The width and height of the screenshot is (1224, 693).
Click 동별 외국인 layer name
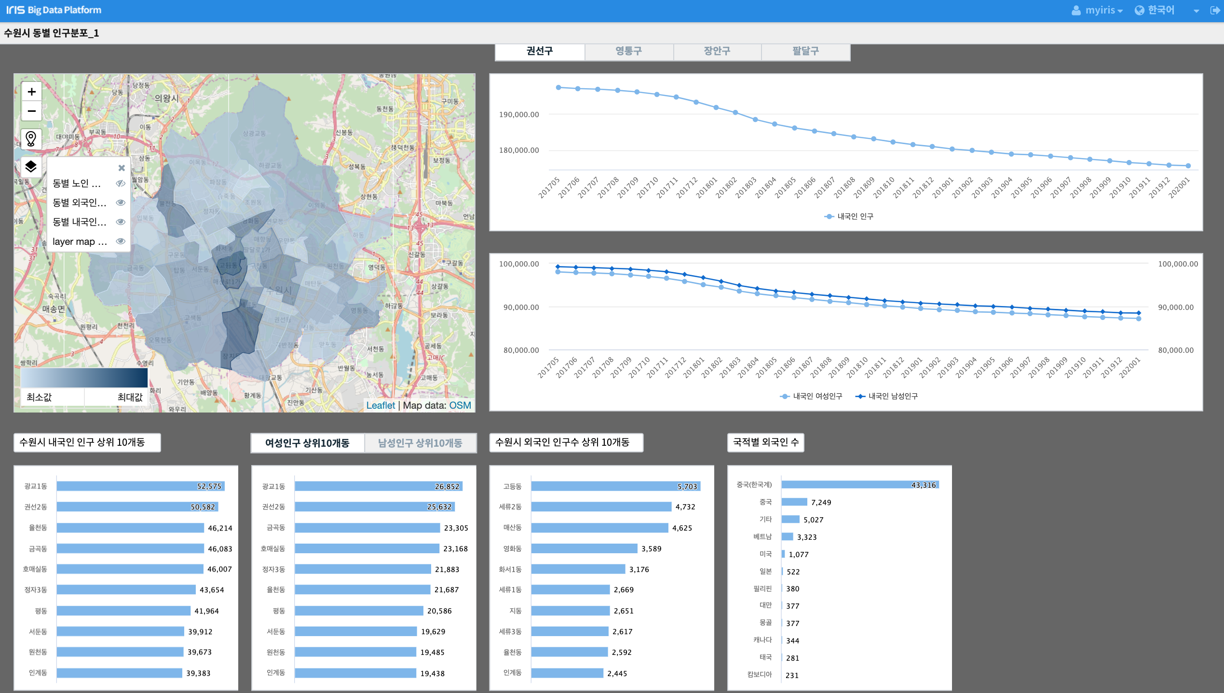tap(79, 202)
